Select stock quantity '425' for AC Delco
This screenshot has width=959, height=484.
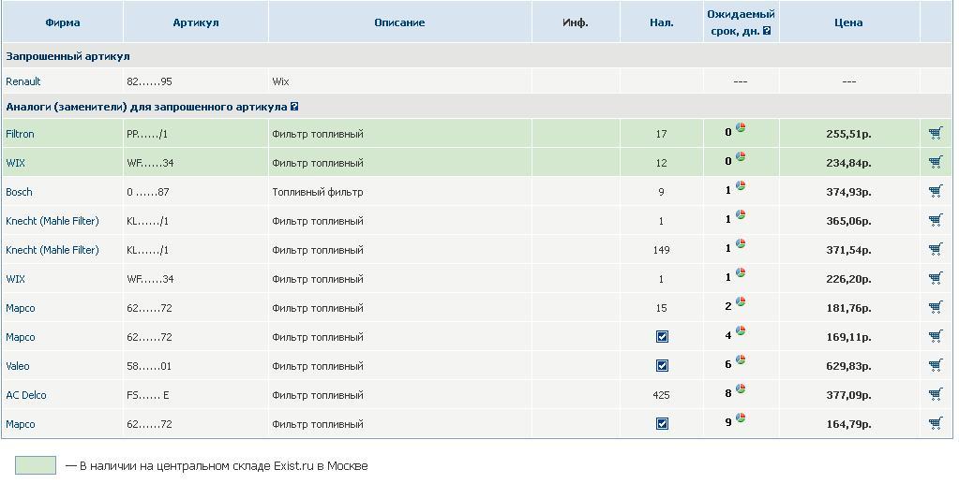[661, 395]
